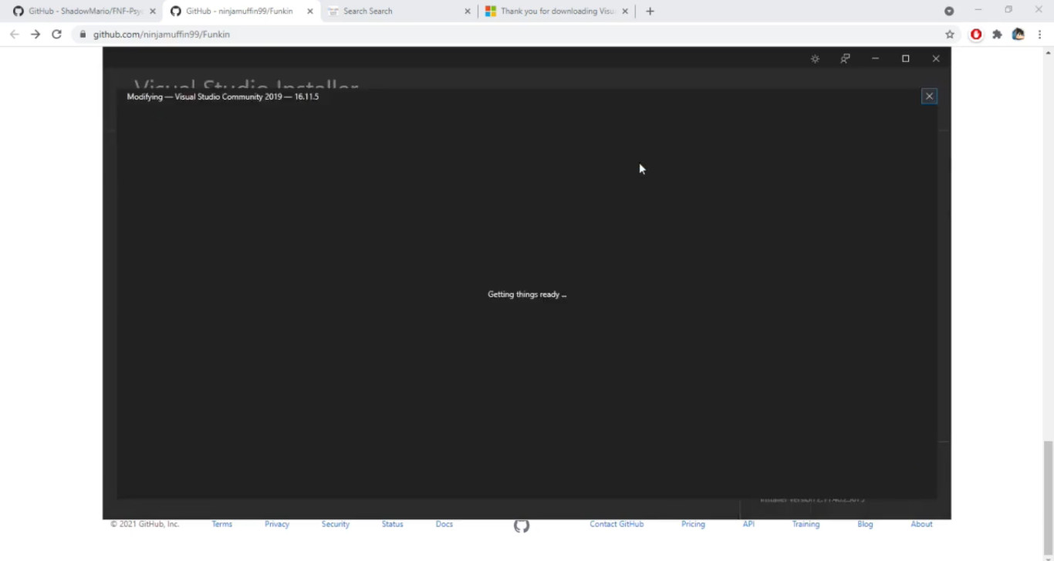
Task: Click inside the address bar
Action: tap(309, 34)
